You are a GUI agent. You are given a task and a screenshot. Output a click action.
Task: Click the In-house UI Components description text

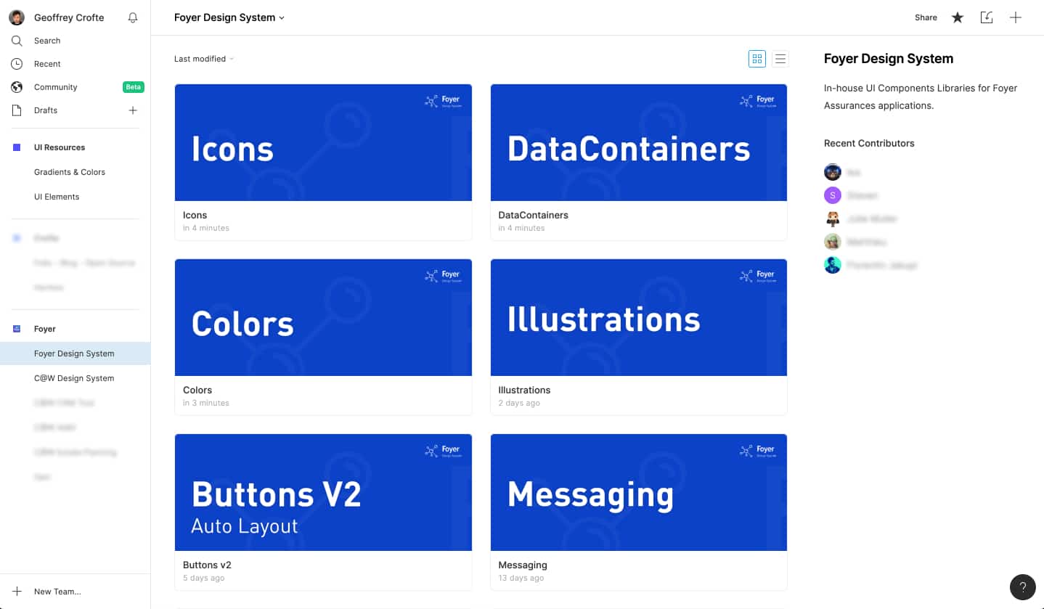point(921,97)
